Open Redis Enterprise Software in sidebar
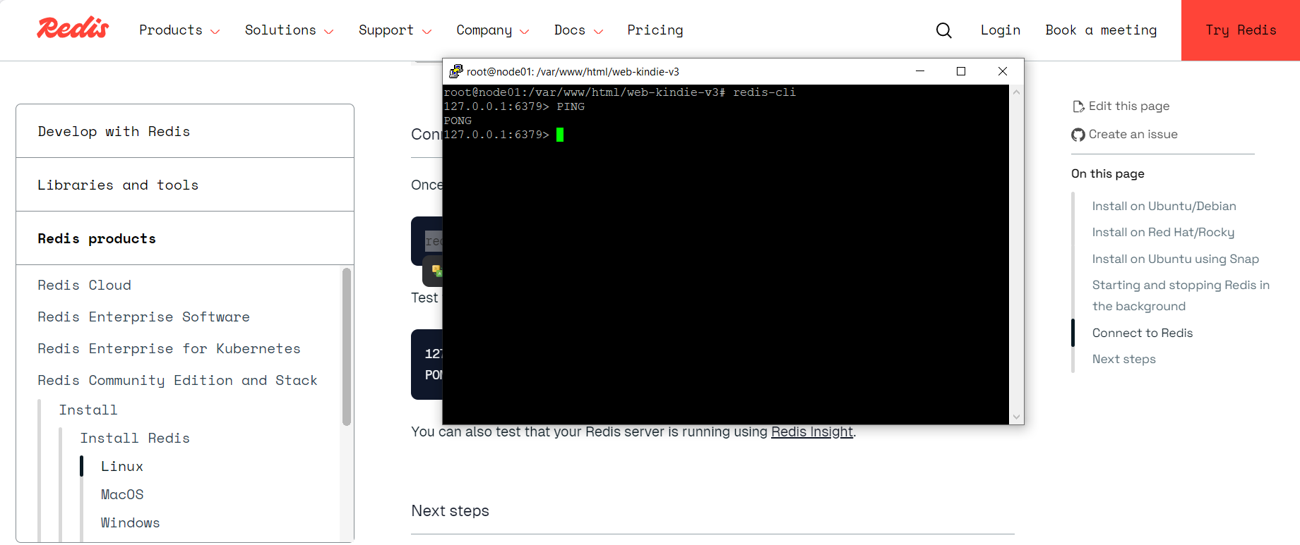 143,317
